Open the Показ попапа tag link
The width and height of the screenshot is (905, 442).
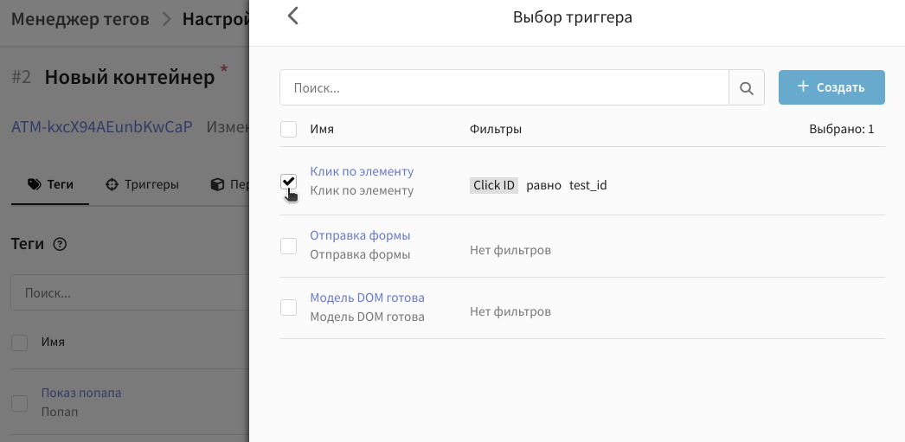(x=81, y=393)
